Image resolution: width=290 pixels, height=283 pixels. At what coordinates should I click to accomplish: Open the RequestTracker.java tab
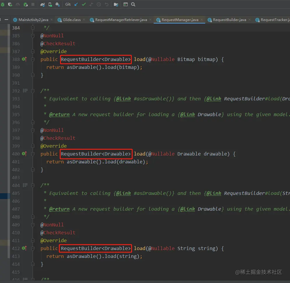click(273, 20)
